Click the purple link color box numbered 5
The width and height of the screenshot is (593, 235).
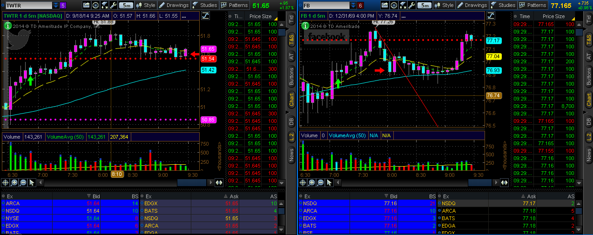[63, 6]
